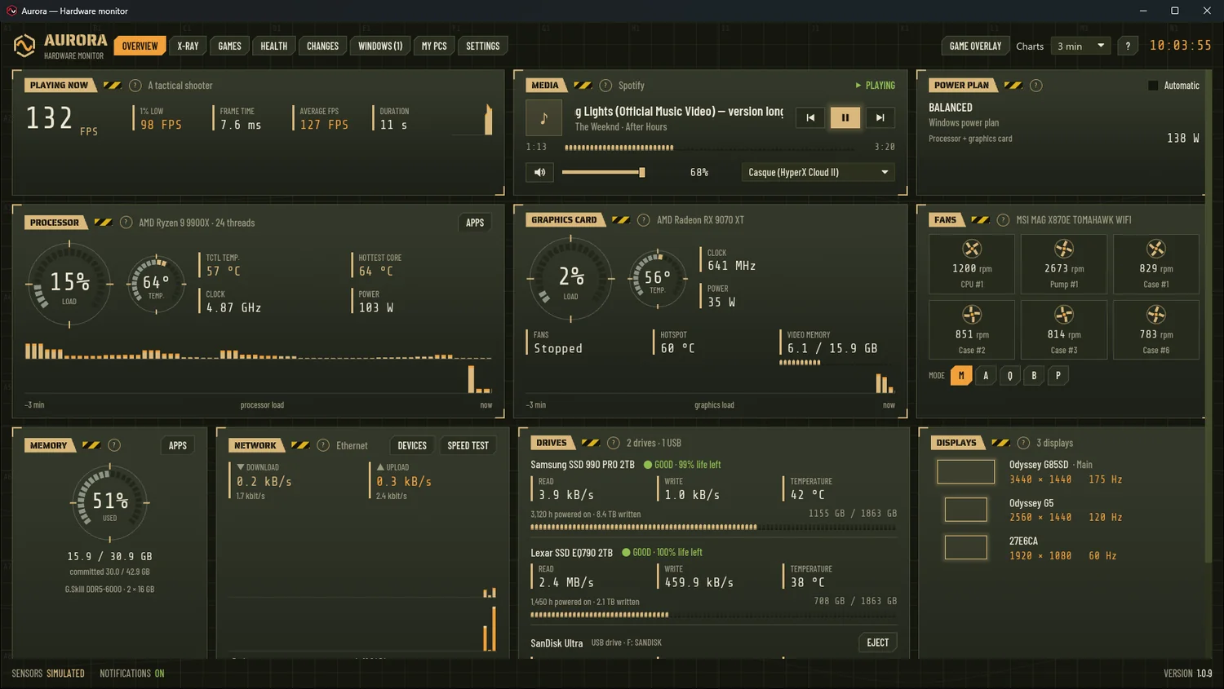Screen dimensions: 1224x689
Task: Open the Charts time range dropdown
Action: click(1080, 46)
